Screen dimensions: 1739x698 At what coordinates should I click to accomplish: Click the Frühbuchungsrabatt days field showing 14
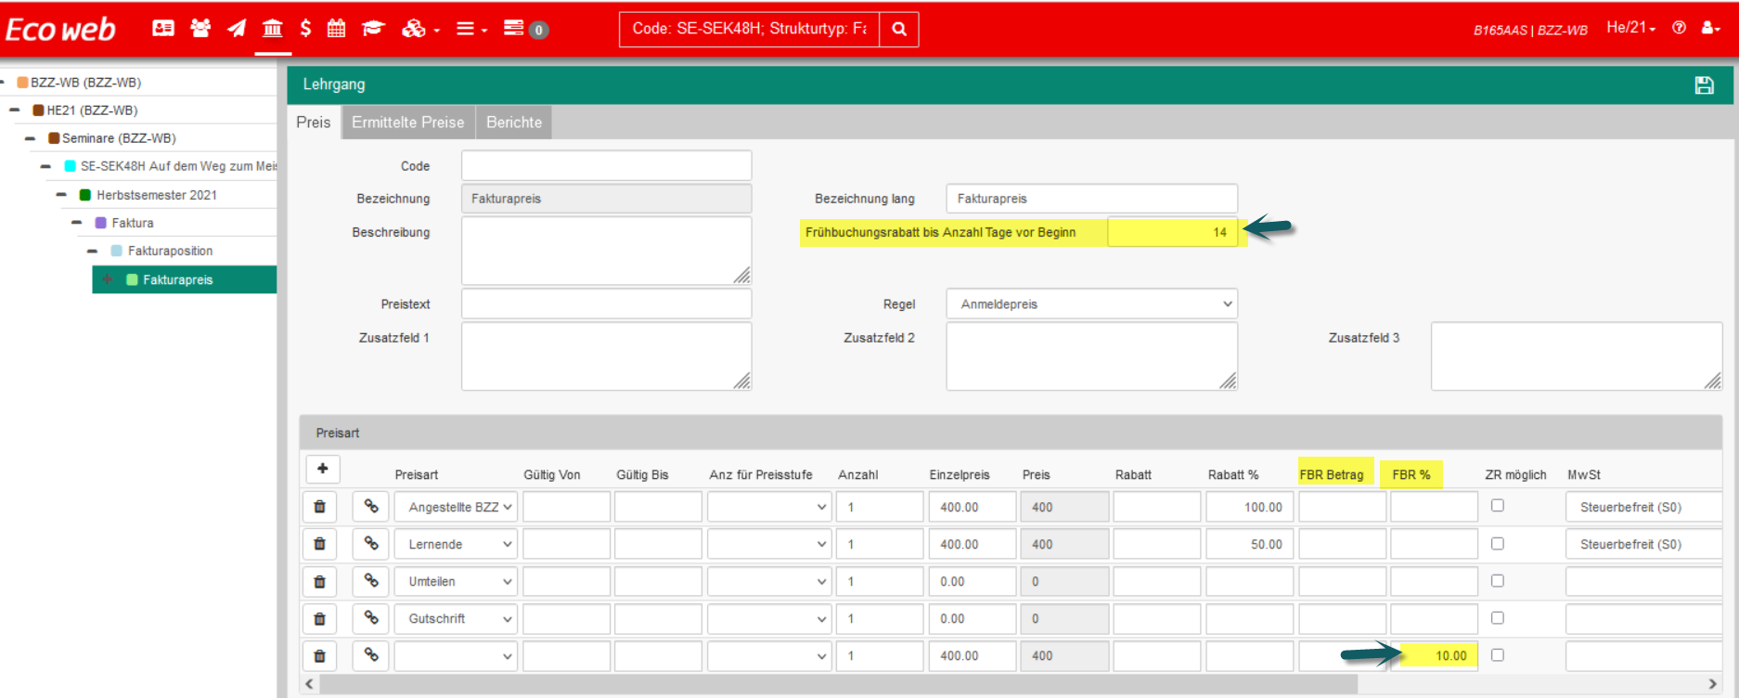(1173, 232)
